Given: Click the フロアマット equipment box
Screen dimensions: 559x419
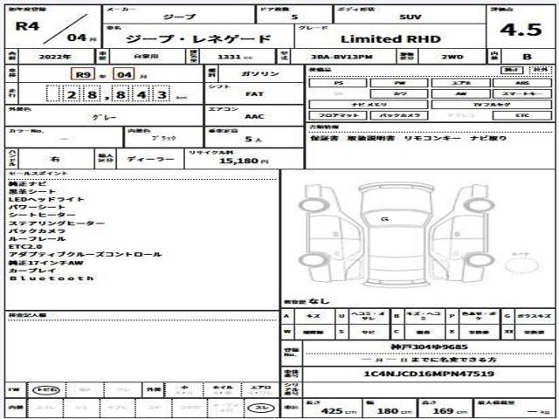Looking at the screenshot, I should tap(338, 115).
